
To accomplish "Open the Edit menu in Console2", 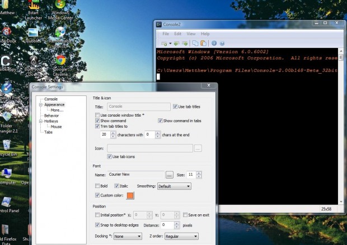I will [178, 34].
